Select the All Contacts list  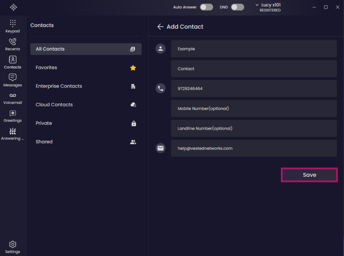[86, 49]
